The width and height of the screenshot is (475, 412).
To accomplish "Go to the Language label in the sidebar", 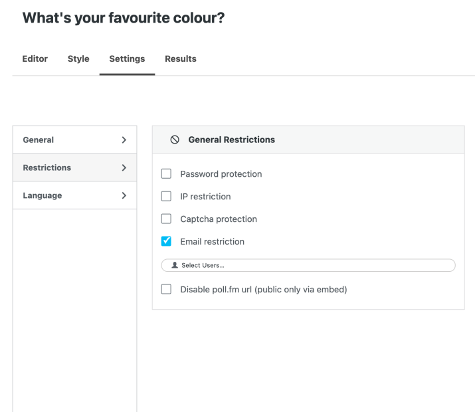I will (x=43, y=196).
